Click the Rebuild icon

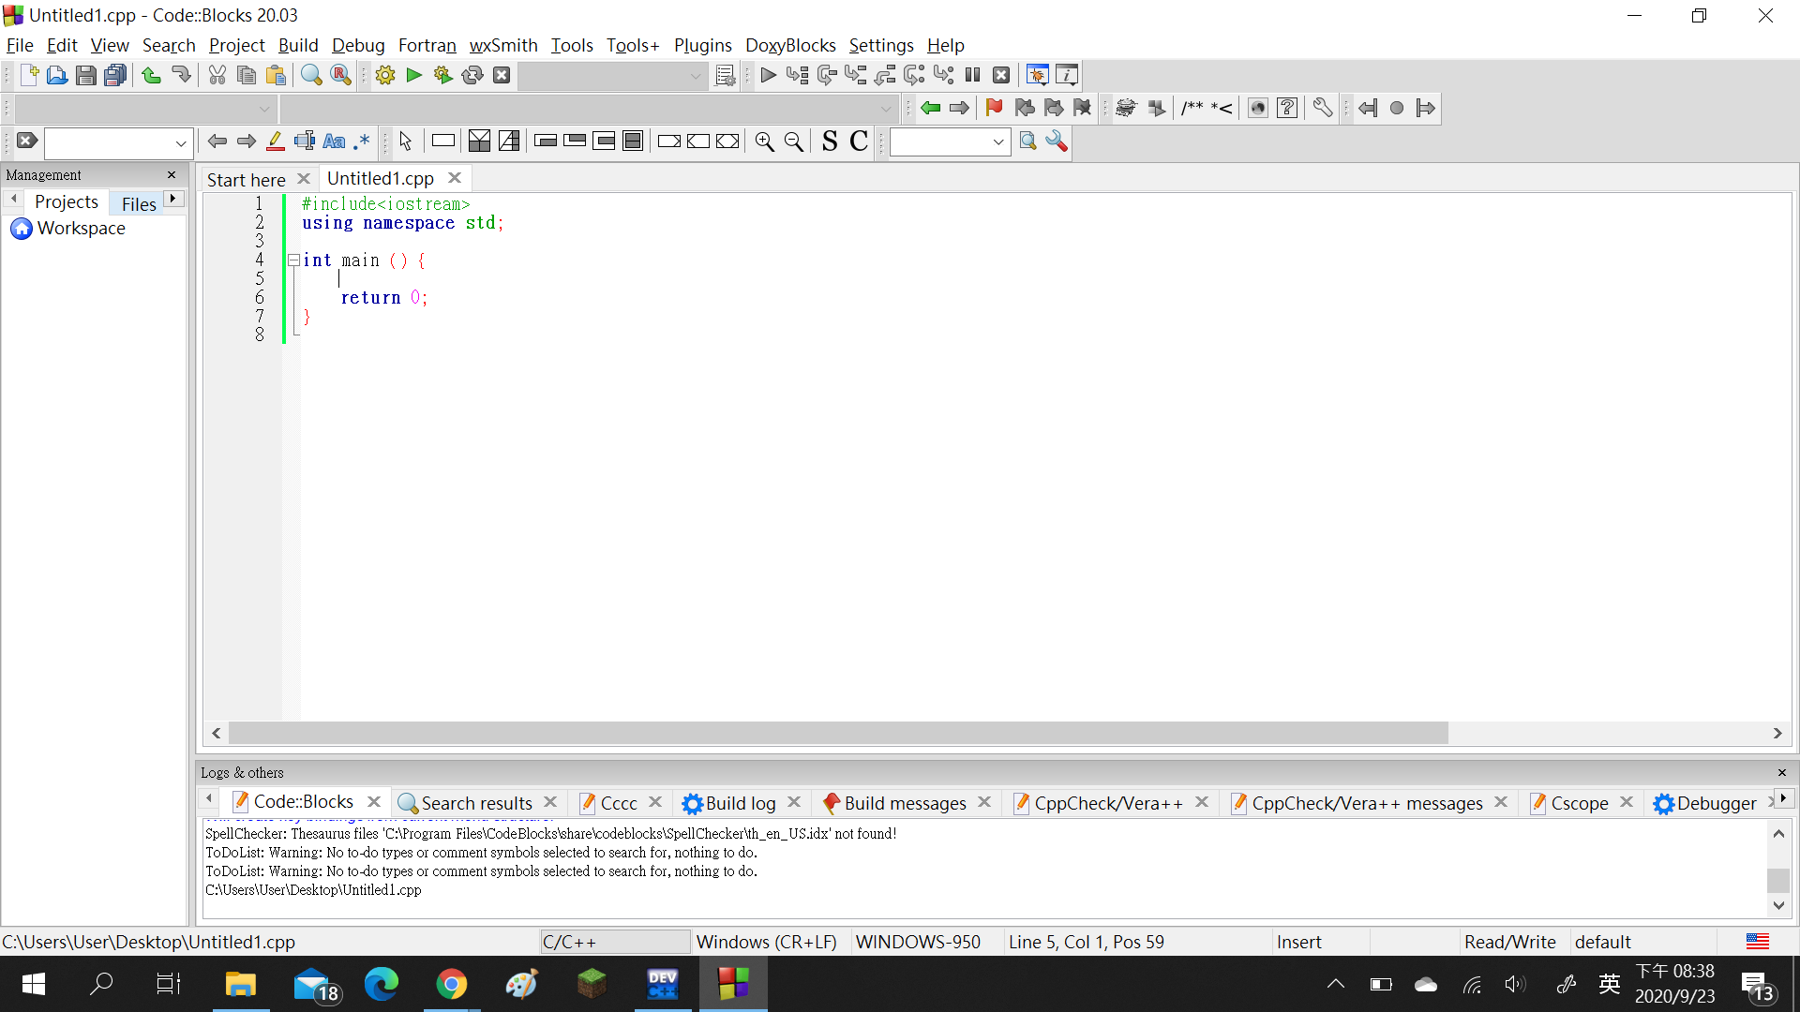coord(472,75)
